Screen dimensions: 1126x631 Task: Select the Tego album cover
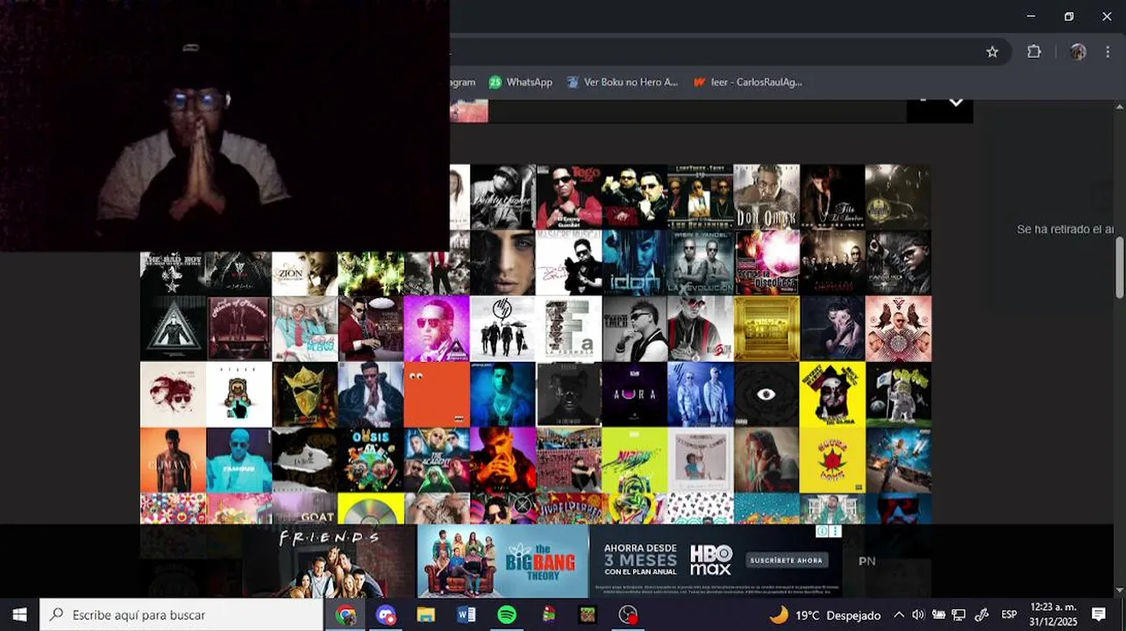click(569, 197)
